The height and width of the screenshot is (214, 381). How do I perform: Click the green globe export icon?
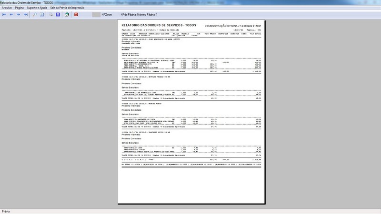coord(67,15)
